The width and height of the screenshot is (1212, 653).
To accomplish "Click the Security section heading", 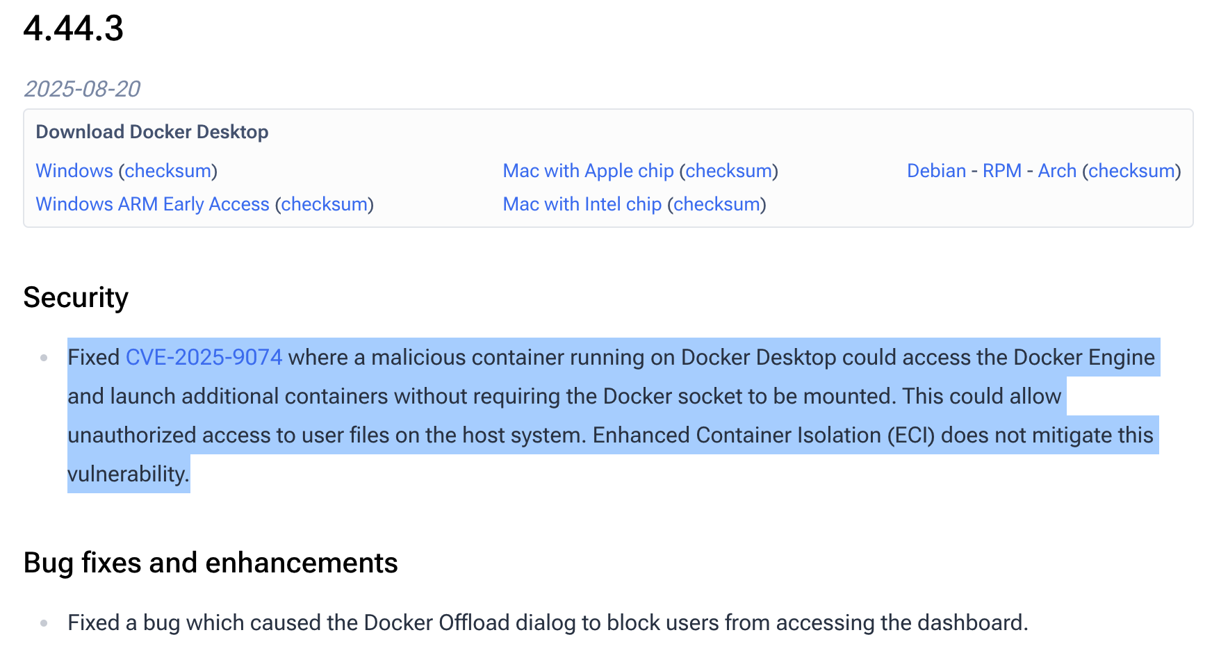I will (75, 297).
